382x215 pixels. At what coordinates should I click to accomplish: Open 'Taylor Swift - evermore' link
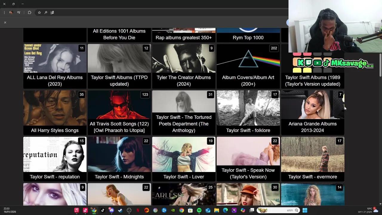[312, 177]
